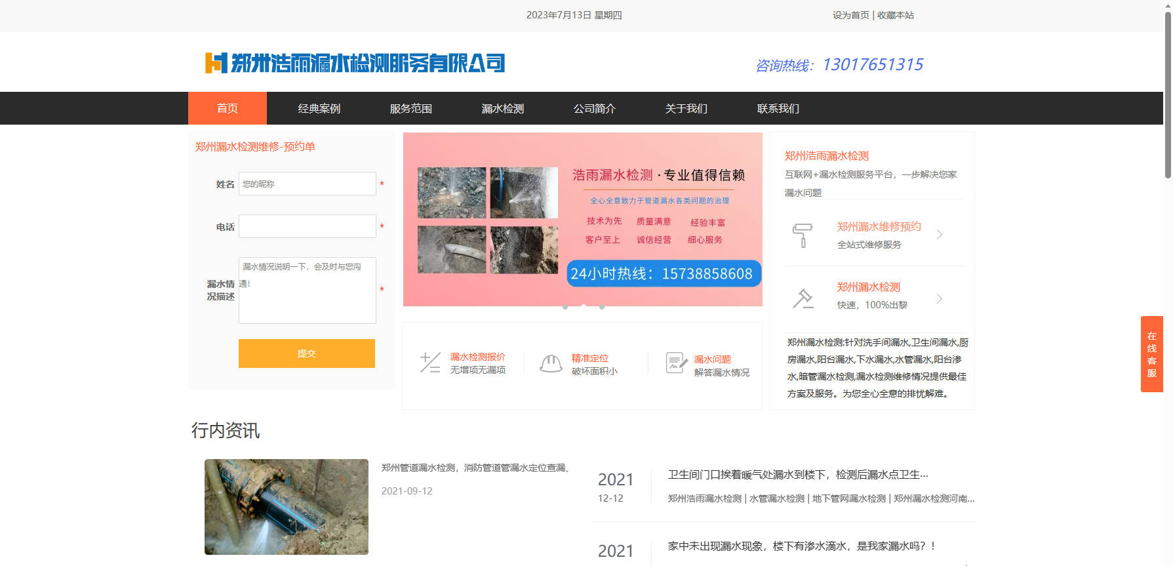The image size is (1173, 566).
Task: Click the helmet precise positioning icon
Action: tap(551, 363)
